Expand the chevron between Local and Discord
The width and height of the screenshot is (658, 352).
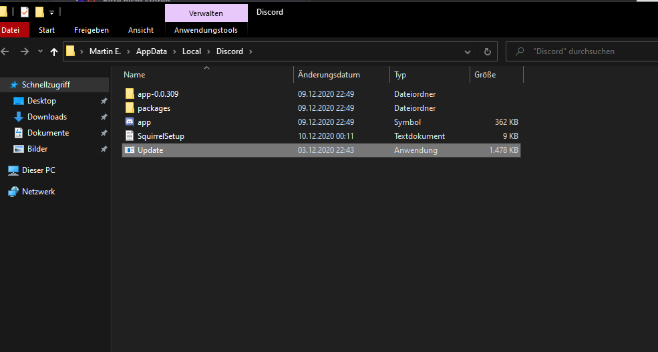pos(208,51)
